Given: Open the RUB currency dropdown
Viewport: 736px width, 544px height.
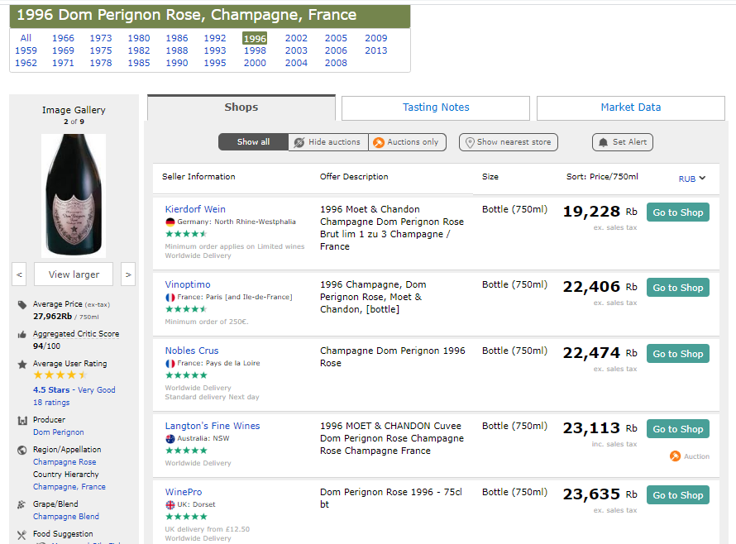Looking at the screenshot, I should (692, 179).
